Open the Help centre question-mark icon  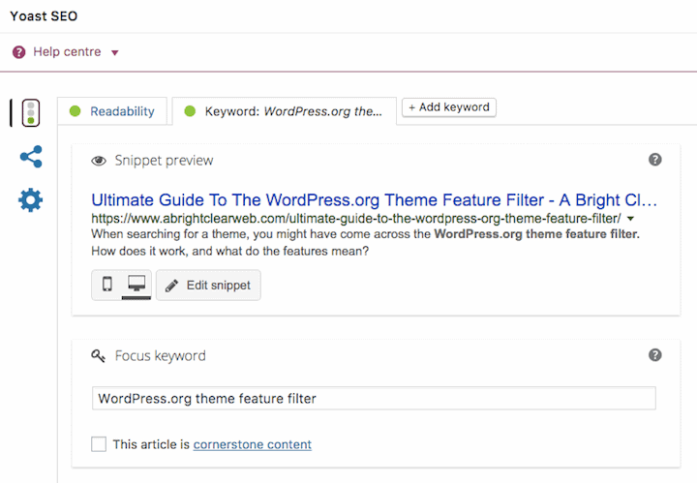click(18, 52)
